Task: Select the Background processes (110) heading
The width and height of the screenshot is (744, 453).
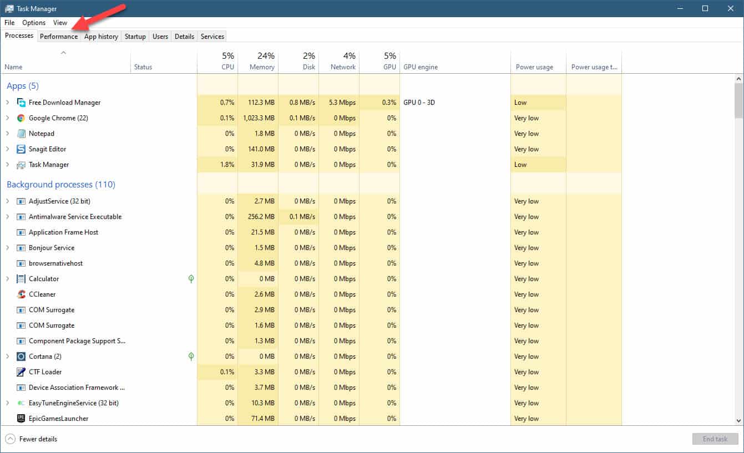Action: [x=61, y=185]
